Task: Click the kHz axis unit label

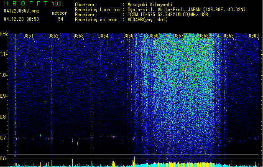Action: (4, 34)
